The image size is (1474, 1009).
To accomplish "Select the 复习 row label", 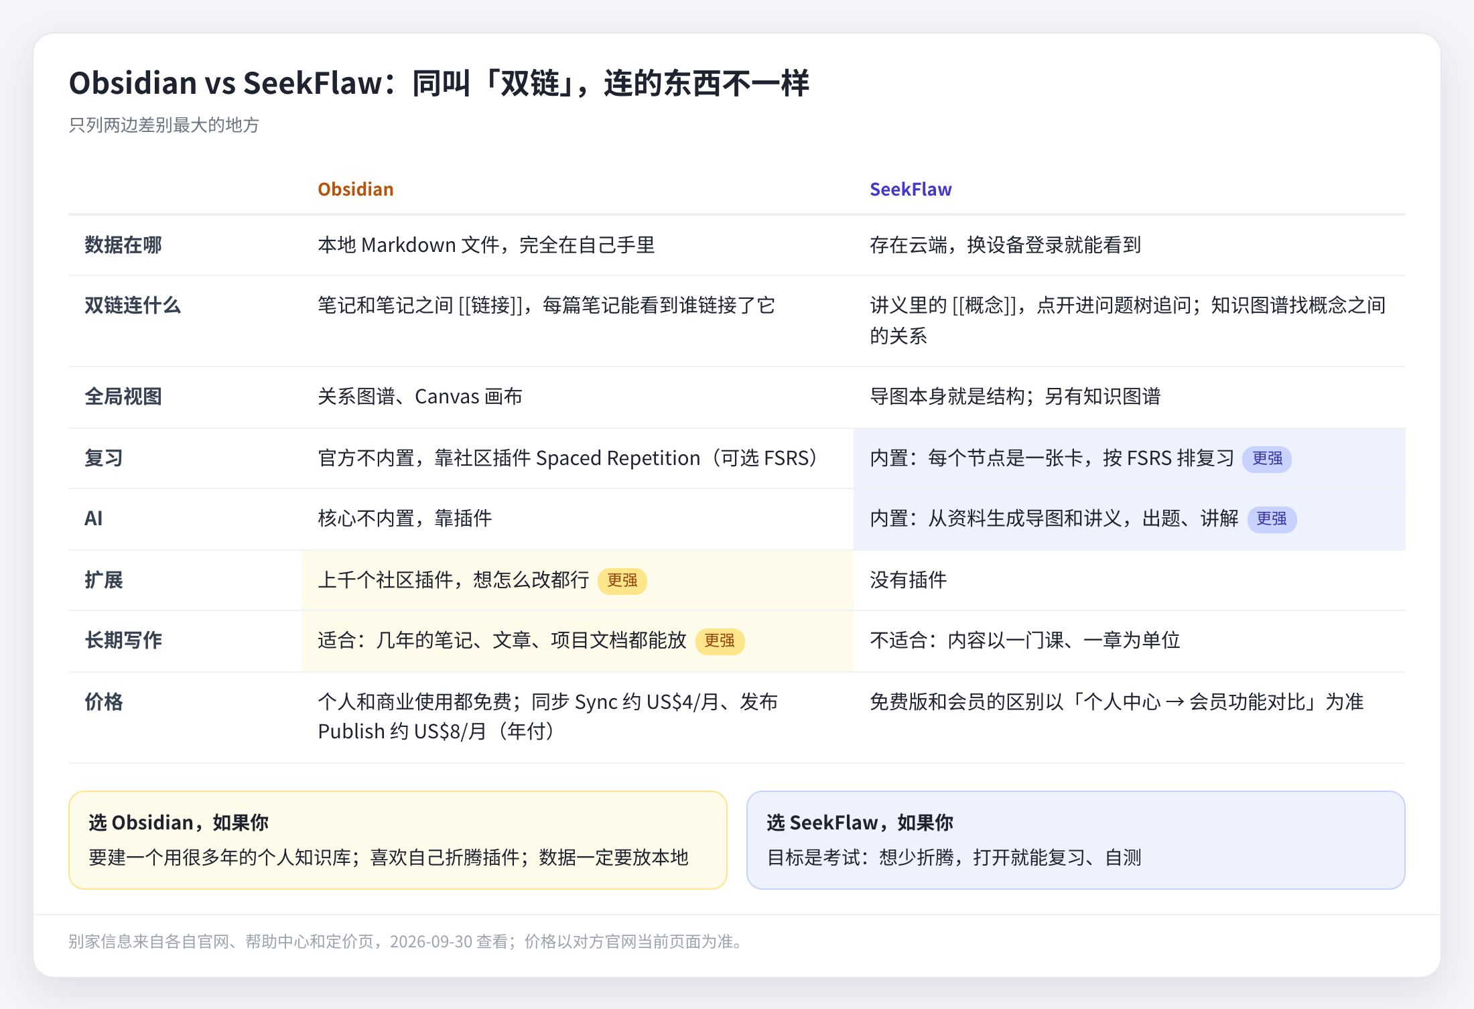I will point(104,458).
